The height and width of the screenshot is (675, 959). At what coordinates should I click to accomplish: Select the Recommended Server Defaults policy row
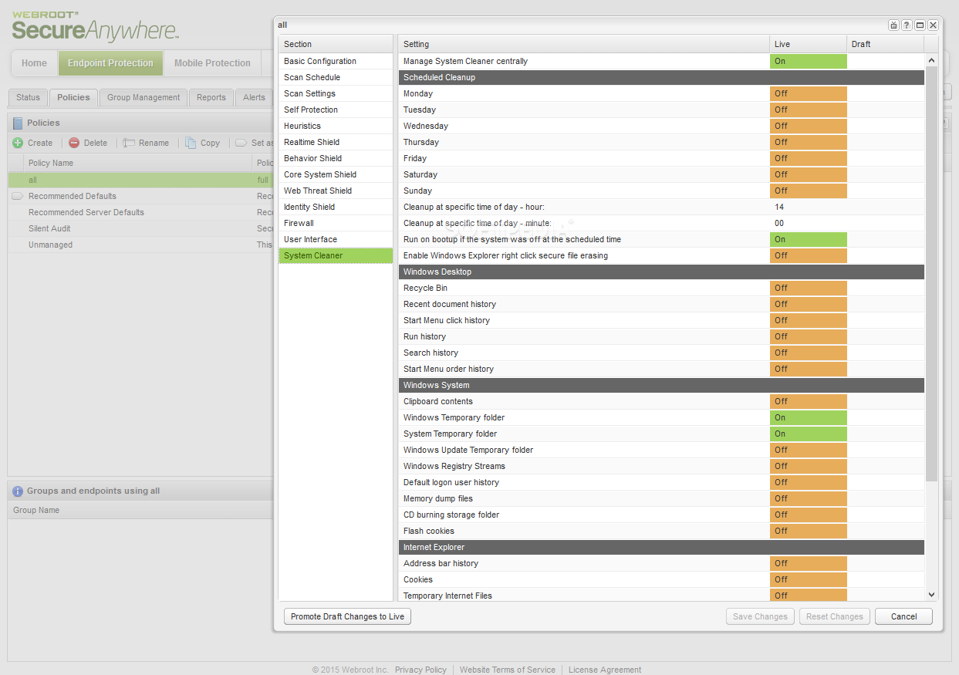click(140, 212)
